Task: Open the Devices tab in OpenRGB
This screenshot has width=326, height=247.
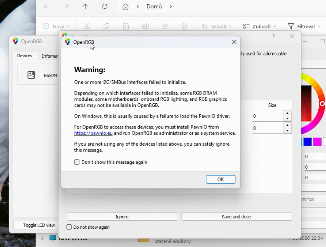Action: [x=25, y=55]
